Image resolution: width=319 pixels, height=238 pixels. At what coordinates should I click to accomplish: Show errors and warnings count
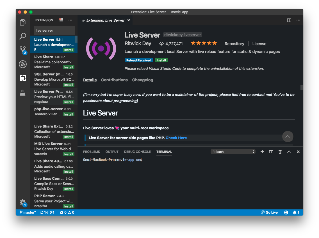coord(67,212)
